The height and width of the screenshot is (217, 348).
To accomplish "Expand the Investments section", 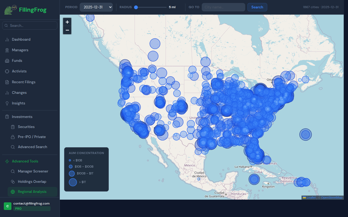I will pos(22,116).
